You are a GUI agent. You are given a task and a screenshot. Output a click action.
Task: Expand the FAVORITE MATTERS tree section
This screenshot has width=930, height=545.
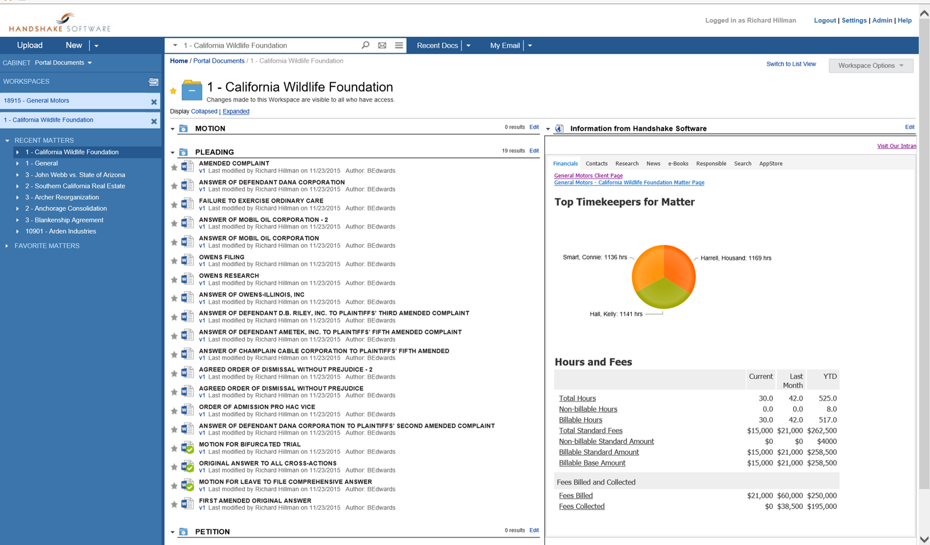(7, 246)
